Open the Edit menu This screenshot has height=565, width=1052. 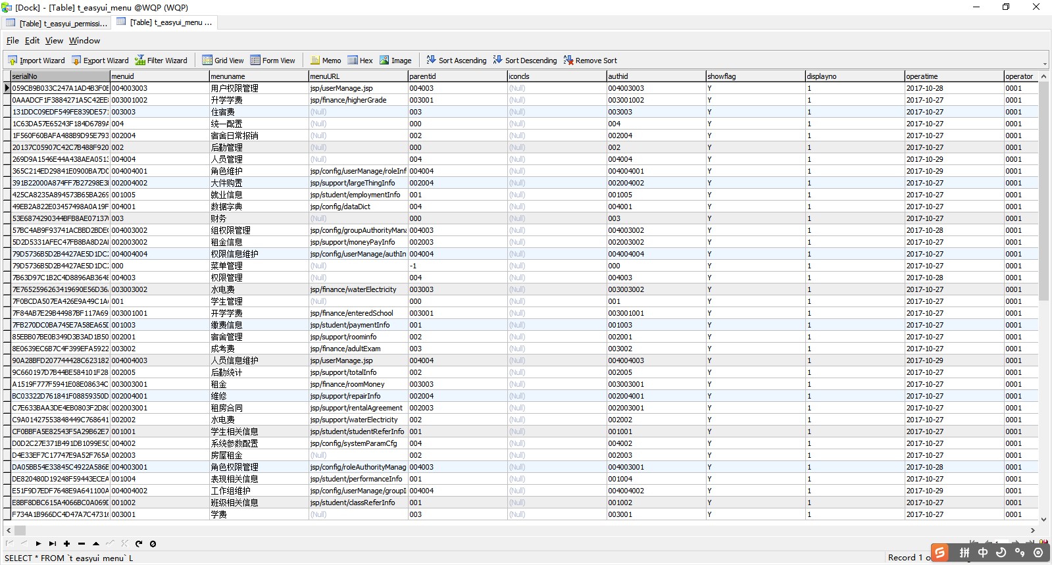click(x=32, y=41)
